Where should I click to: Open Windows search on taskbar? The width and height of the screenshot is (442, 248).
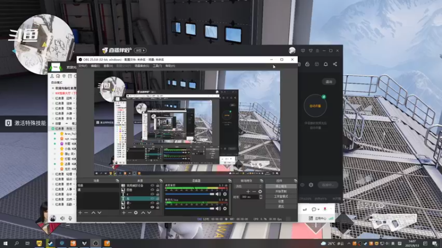pos(17,244)
